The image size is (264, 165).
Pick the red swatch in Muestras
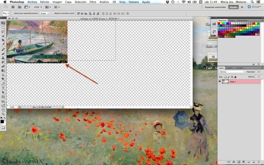219,24
